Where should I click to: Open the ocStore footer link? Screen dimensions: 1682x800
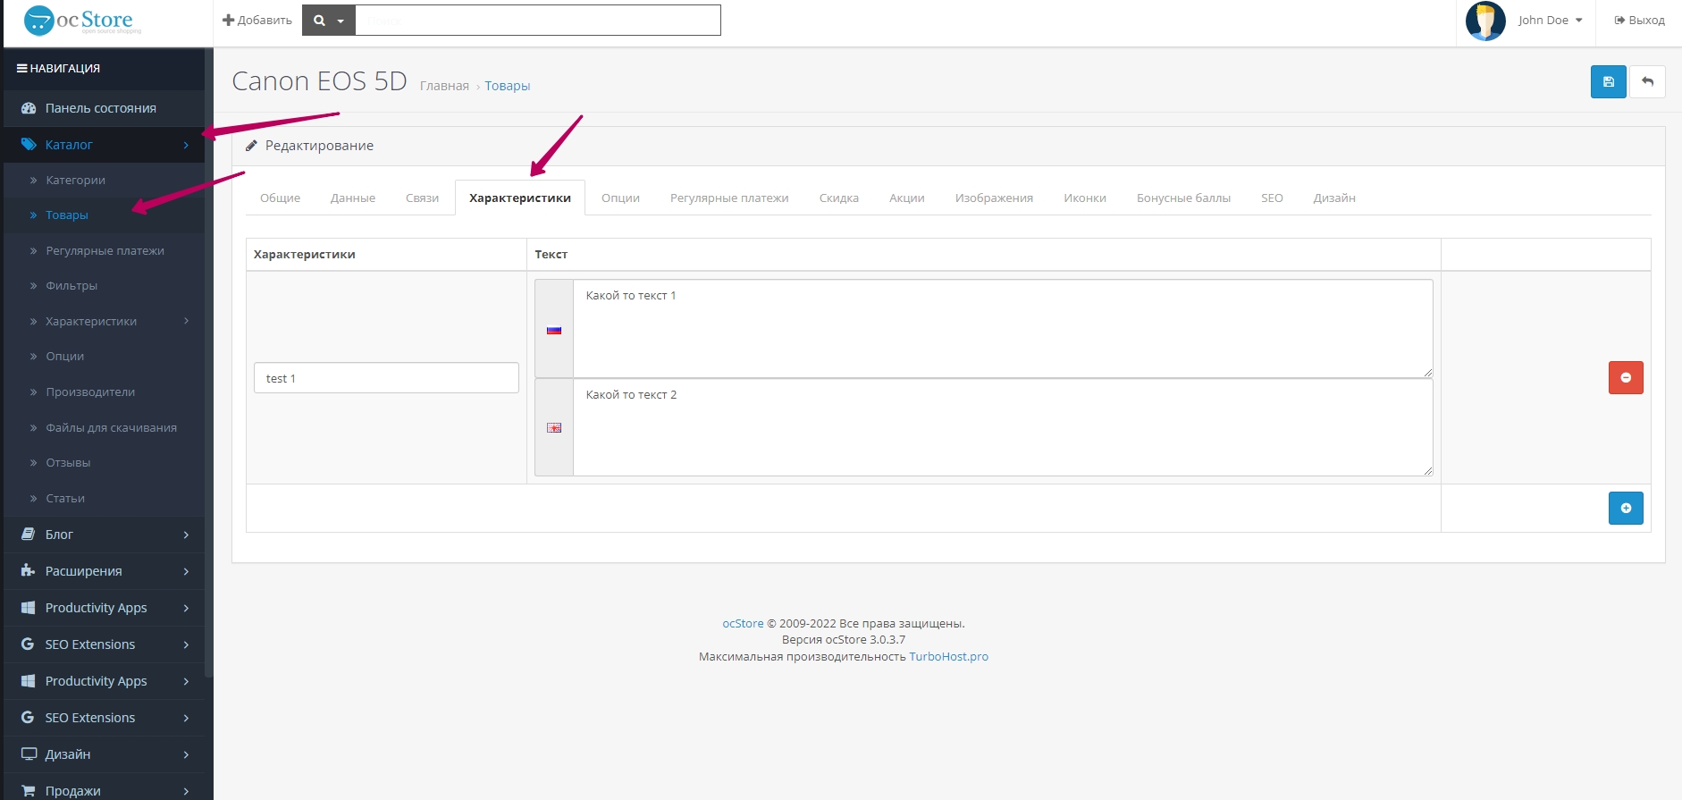pos(743,624)
